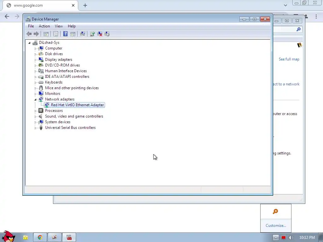
Task: Click the Sound controllers speaker icon
Action: 41,116
